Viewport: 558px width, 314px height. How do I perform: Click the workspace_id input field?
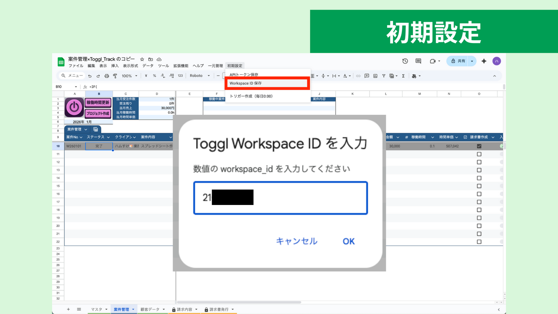[281, 198]
